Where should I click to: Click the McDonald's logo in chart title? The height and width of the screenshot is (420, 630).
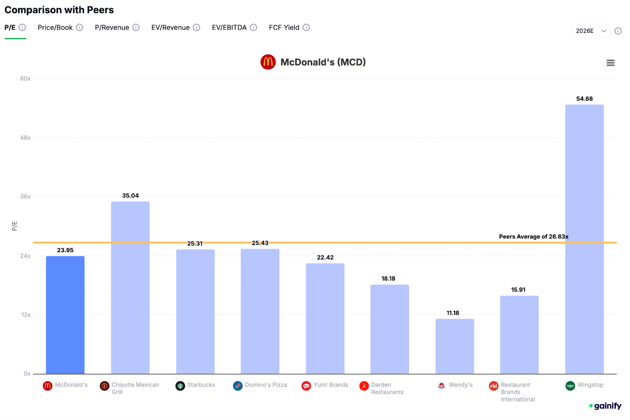(x=268, y=62)
